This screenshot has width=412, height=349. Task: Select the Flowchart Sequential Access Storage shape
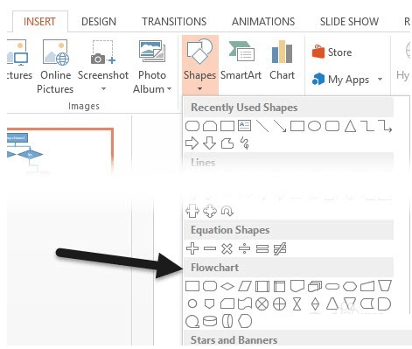pos(192,322)
